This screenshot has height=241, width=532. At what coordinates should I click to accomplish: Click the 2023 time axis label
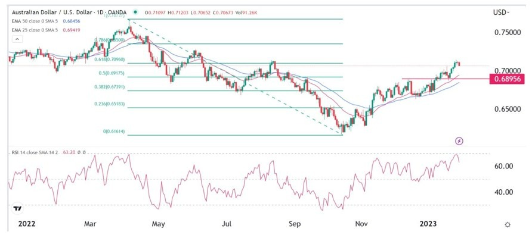pyautogui.click(x=428, y=224)
